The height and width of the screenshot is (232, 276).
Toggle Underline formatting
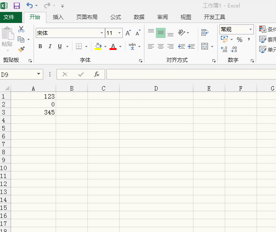pyautogui.click(x=60, y=46)
